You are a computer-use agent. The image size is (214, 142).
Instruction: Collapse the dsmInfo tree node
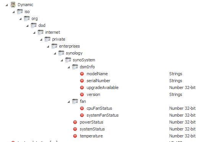(x=69, y=67)
